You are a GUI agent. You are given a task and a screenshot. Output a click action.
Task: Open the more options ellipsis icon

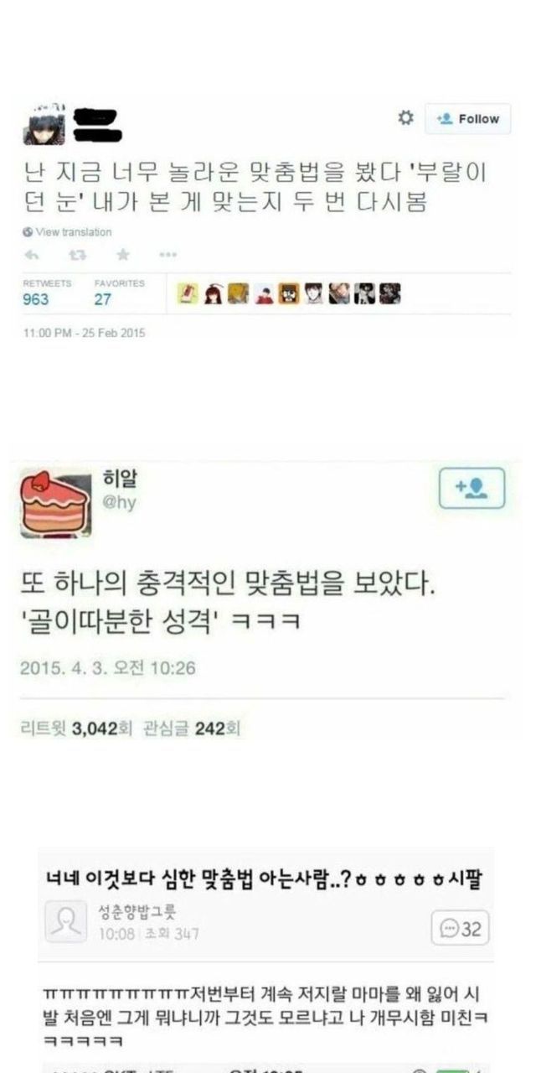tap(167, 255)
